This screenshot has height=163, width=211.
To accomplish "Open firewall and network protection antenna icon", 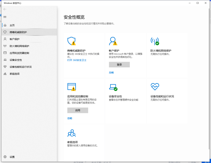I will tap(154, 41).
